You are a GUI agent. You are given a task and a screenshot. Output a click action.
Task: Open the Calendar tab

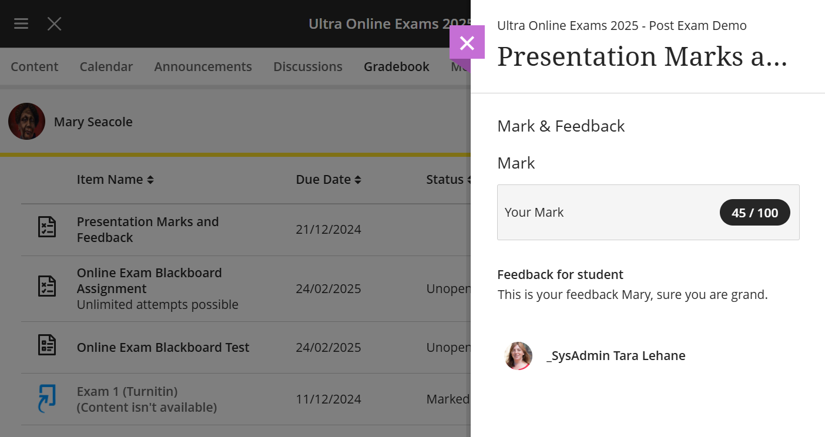tap(106, 66)
